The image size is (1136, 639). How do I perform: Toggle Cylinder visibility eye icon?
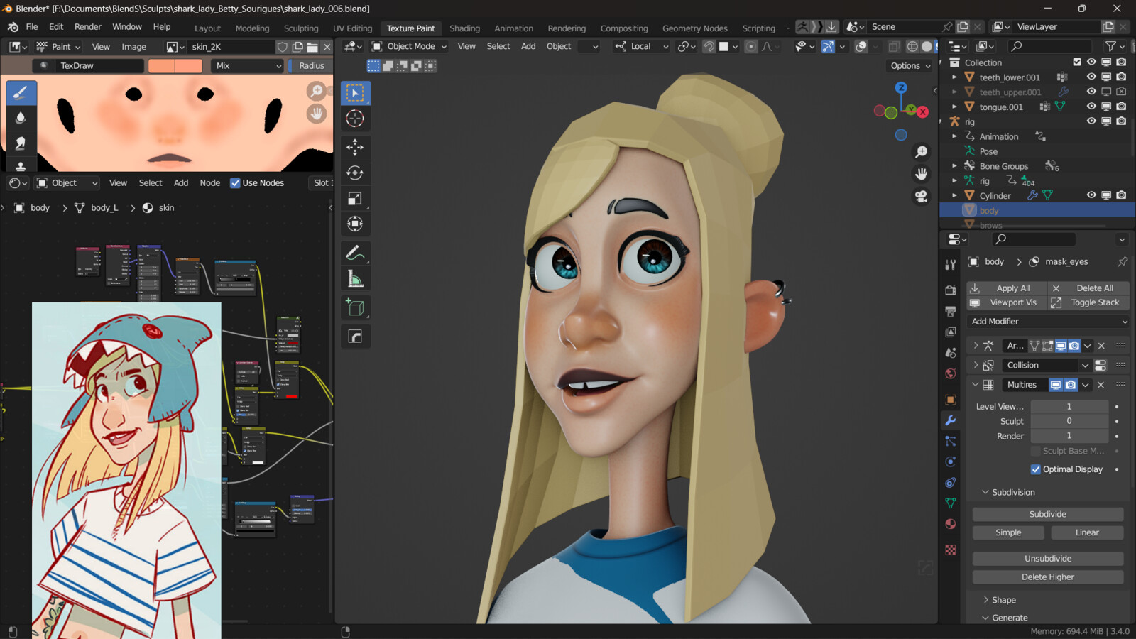point(1091,195)
